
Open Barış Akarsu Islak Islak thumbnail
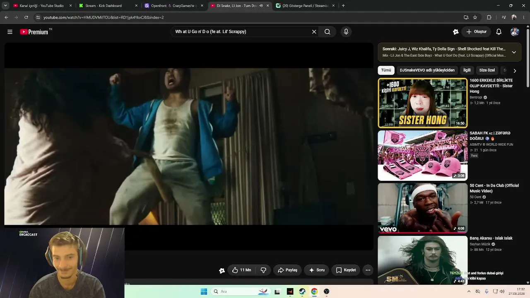tap(422, 260)
